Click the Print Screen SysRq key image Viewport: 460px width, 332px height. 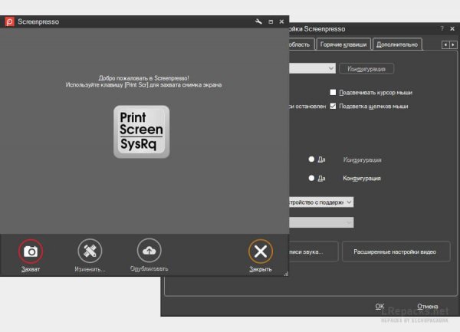pyautogui.click(x=141, y=132)
